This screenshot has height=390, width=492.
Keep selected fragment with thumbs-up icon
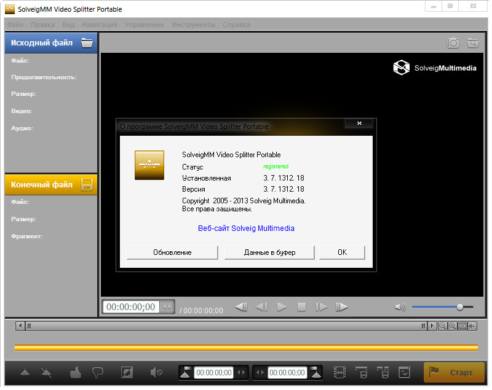[76, 372]
